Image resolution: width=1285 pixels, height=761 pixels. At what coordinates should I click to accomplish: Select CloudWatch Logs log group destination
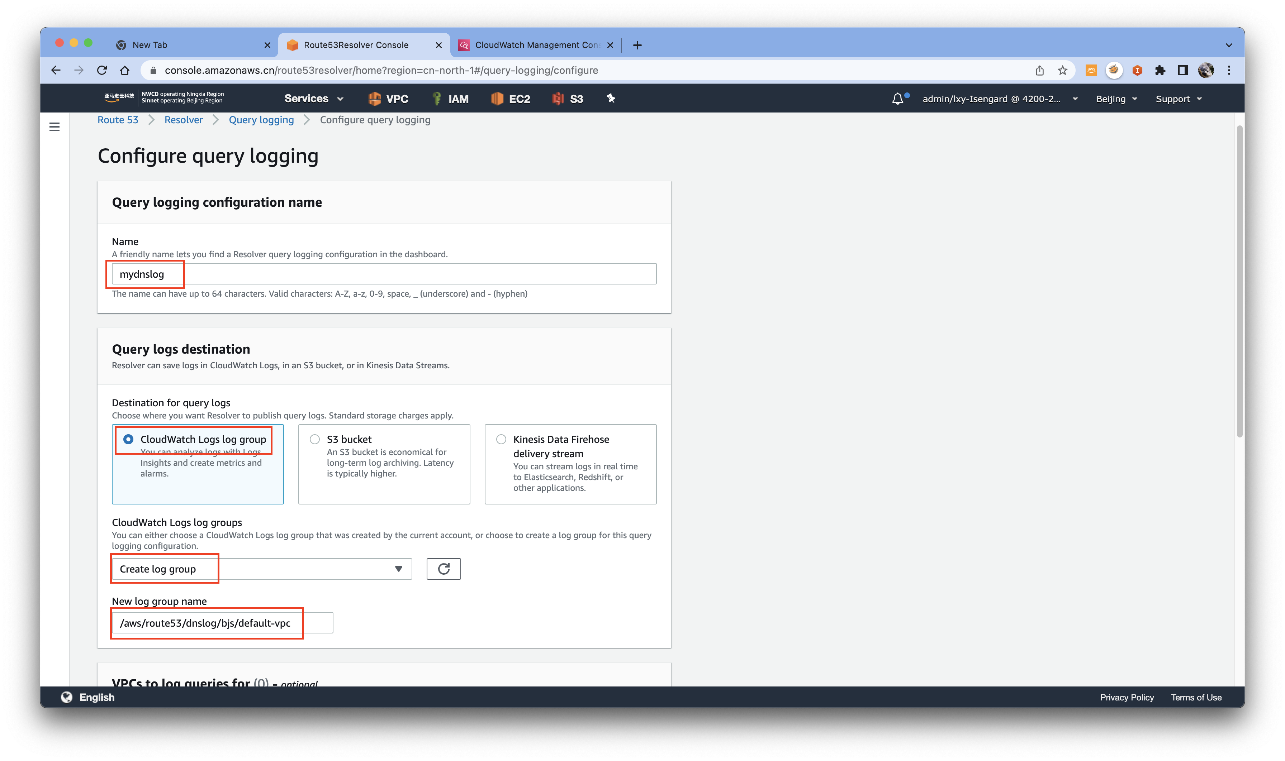[128, 440]
